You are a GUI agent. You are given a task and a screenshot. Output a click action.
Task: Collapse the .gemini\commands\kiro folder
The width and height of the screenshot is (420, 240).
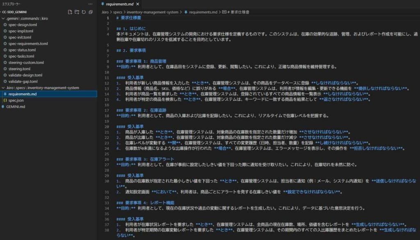3,19
